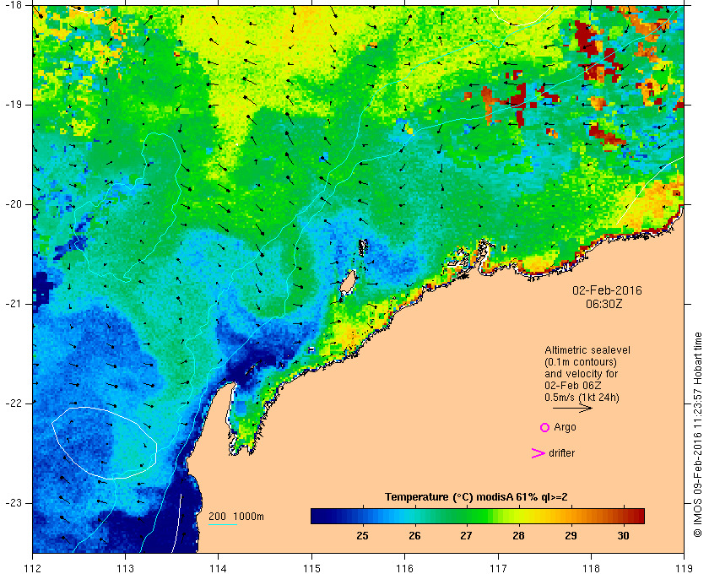Click the longitude axis label 116
The image size is (709, 574).
pyautogui.click(x=404, y=568)
